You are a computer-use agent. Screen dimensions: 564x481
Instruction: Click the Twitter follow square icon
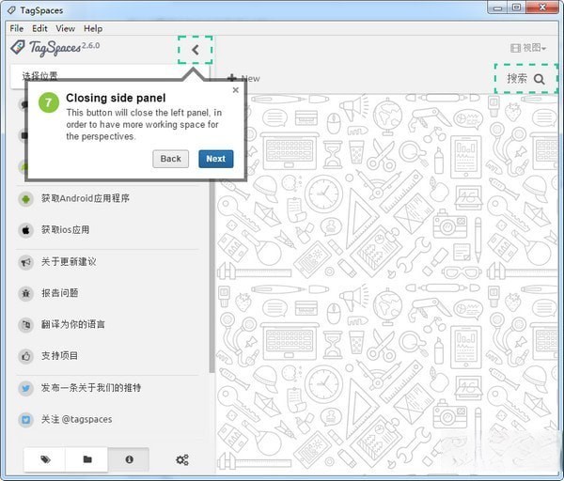(26, 420)
